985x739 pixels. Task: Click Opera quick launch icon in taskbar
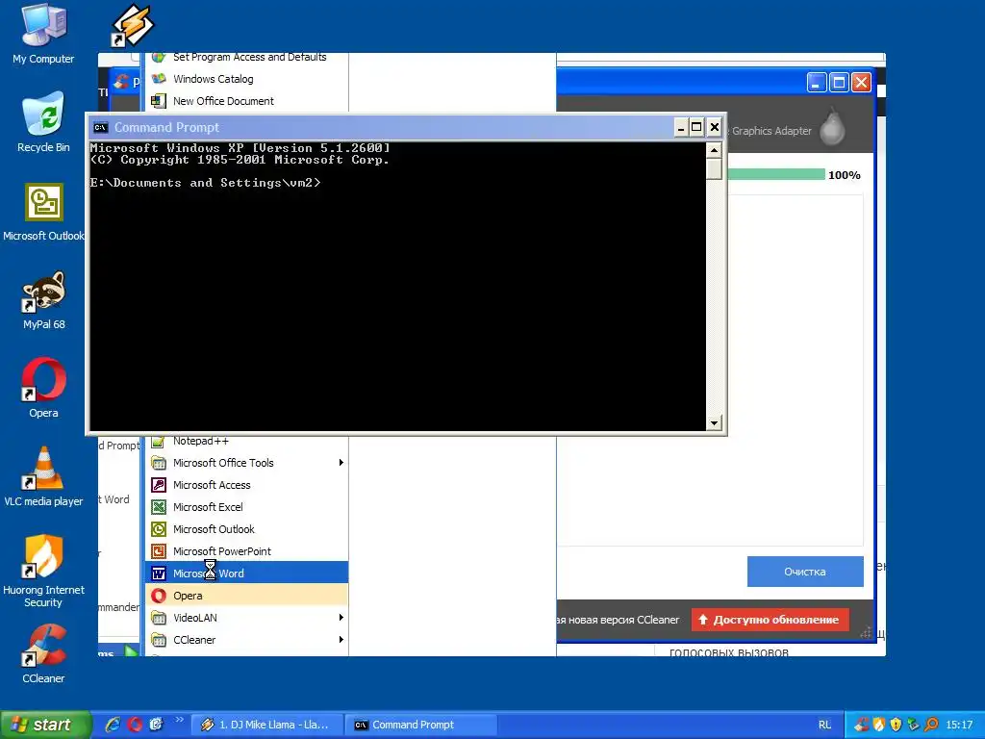[x=135, y=725]
